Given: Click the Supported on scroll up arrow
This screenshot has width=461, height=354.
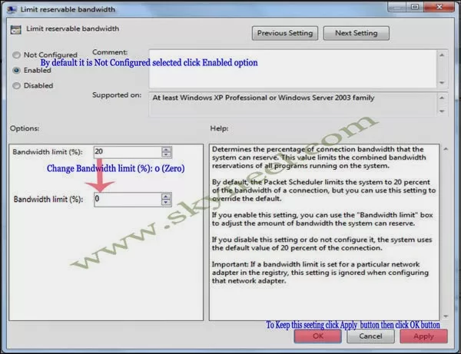Looking at the screenshot, I should (442, 98).
